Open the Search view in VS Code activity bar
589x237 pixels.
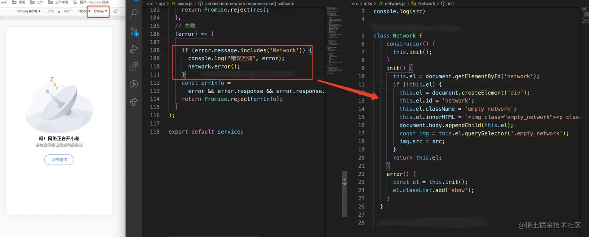click(134, 13)
